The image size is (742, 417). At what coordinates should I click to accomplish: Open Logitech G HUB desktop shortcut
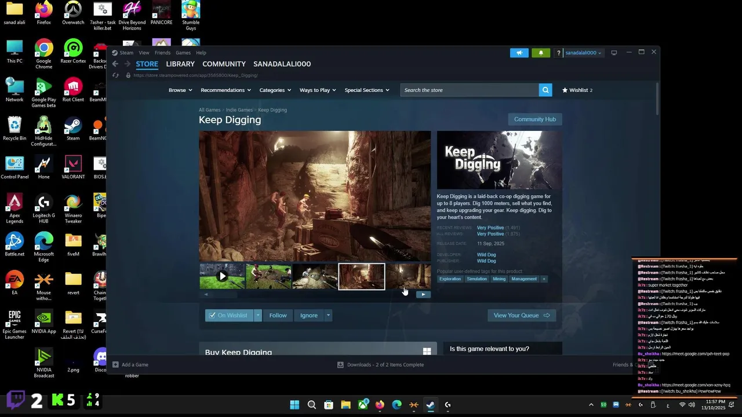tap(44, 209)
